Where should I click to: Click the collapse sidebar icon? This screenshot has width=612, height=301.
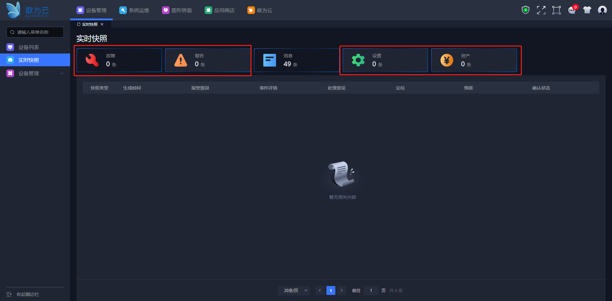[x=9, y=294]
